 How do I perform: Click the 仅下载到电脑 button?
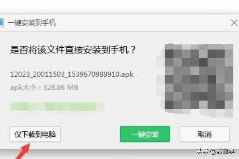pyautogui.click(x=35, y=134)
